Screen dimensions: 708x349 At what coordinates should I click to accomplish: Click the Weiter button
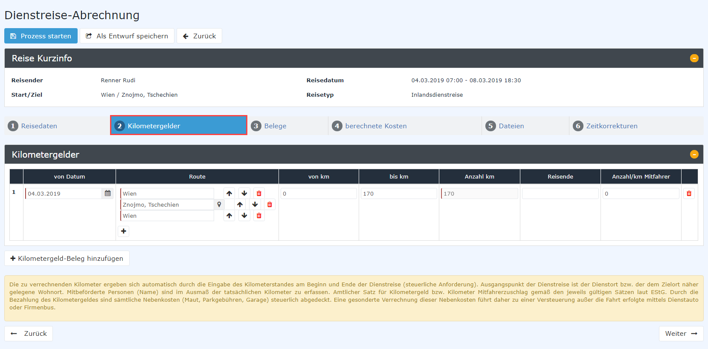tap(681, 334)
